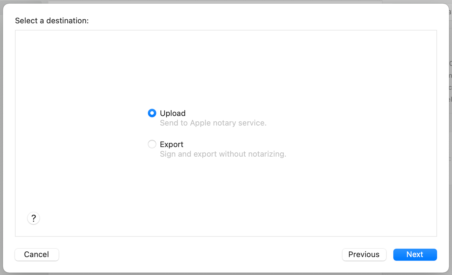Select the Export radio button
Viewport: 452px width, 275px height.
pyautogui.click(x=152, y=144)
